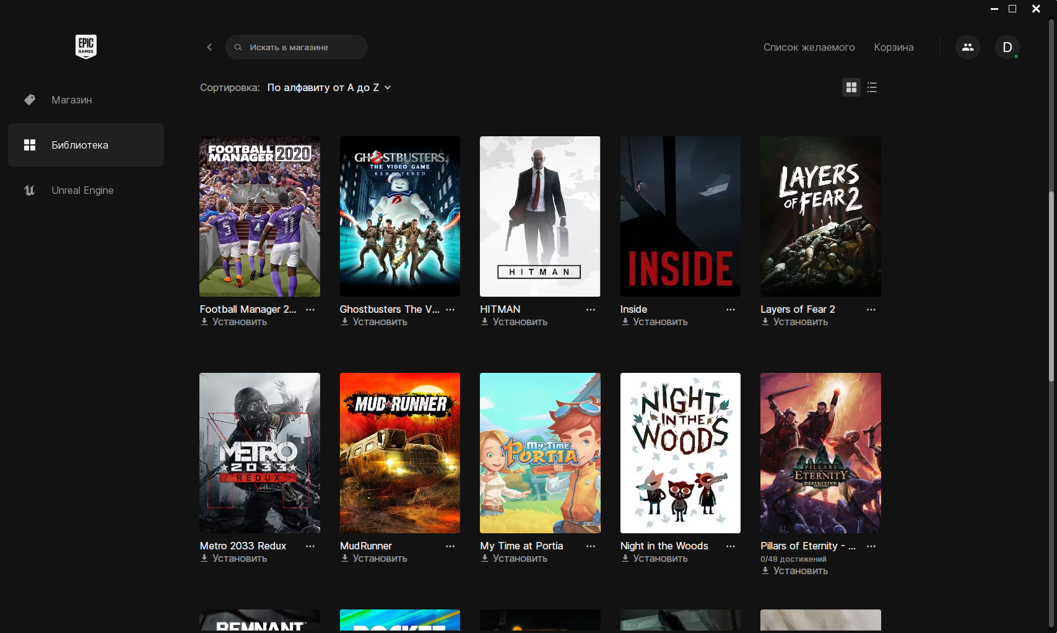Open Список желаемого wishlist link
This screenshot has width=1057, height=633.
(809, 47)
